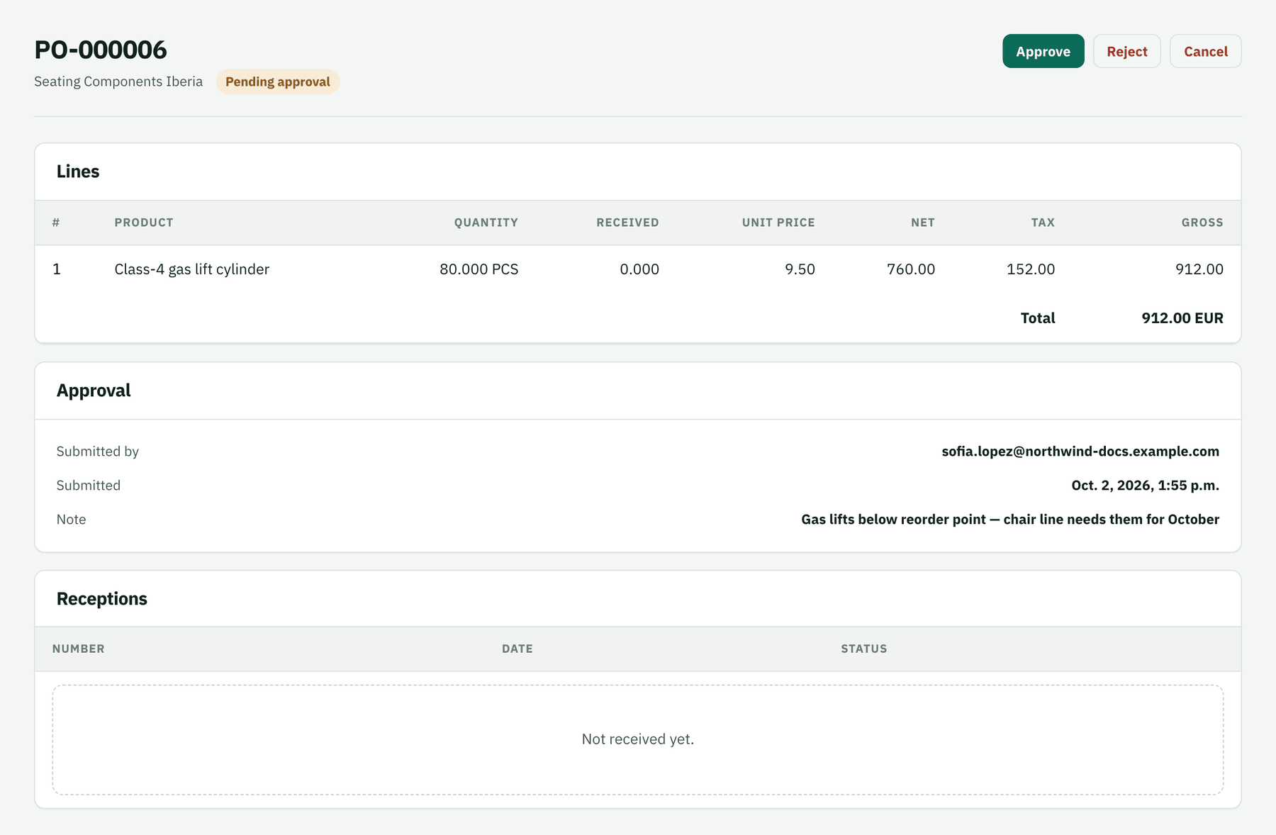Click unit price value 9.50
This screenshot has height=835, width=1276.
[800, 269]
